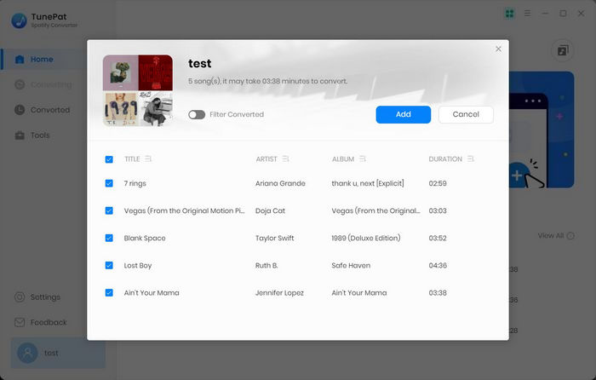Click the playlist cover art thumbnail
Screen dimensions: 596x380
[138, 90]
